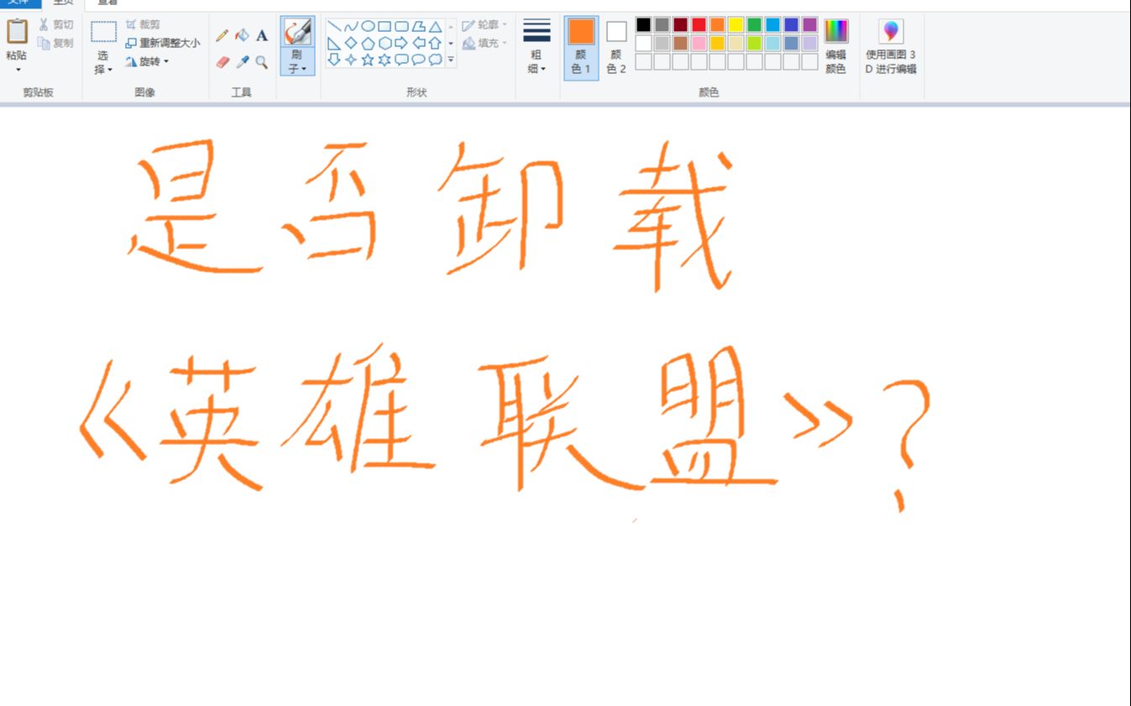Choose the Hexagon shape
This screenshot has height=706, width=1131.
pyautogui.click(x=385, y=43)
